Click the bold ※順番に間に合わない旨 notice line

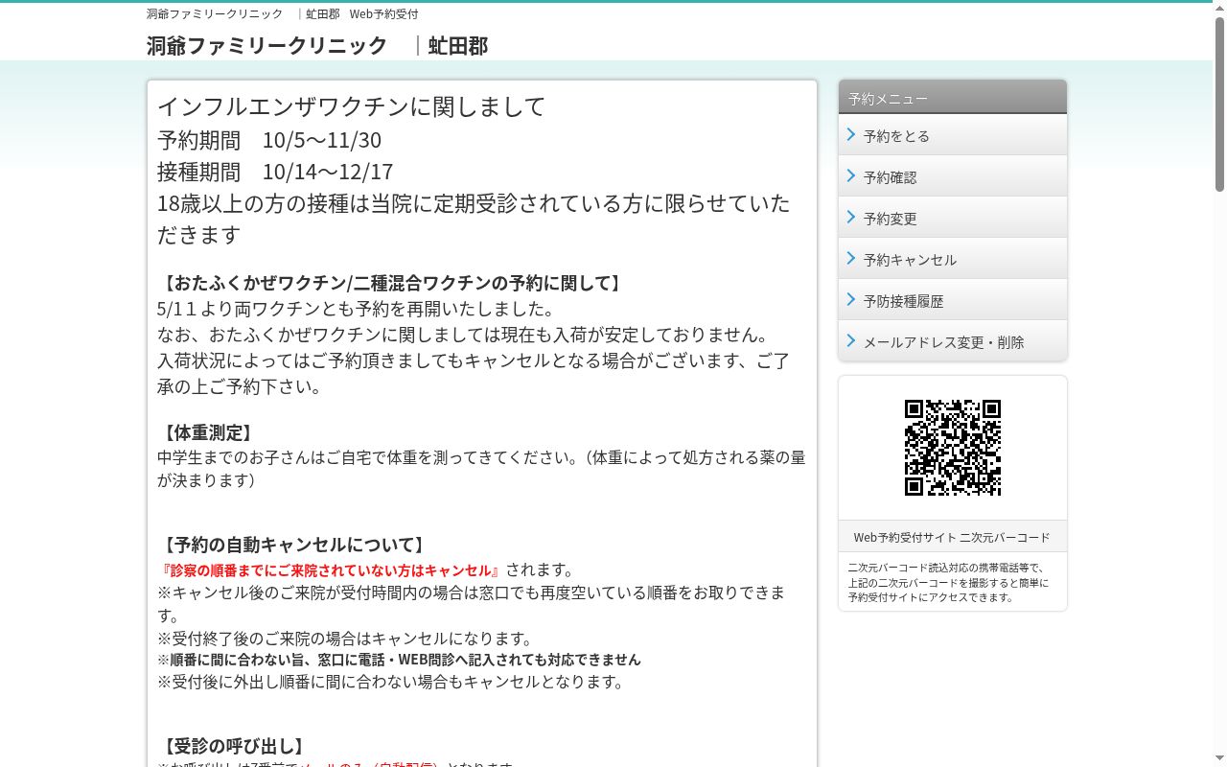pyautogui.click(x=399, y=660)
